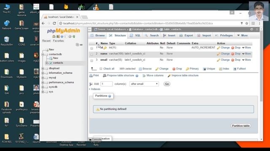This screenshot has width=270, height=151.
Task: Expand the mysql database node
Action: [43, 78]
